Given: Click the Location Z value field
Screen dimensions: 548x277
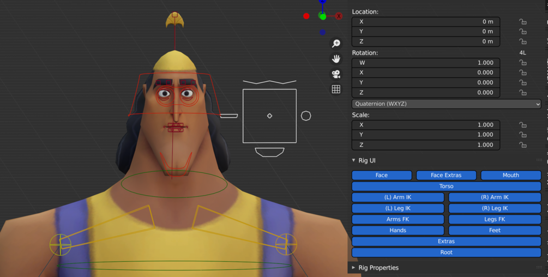Looking at the screenshot, I should [426, 41].
